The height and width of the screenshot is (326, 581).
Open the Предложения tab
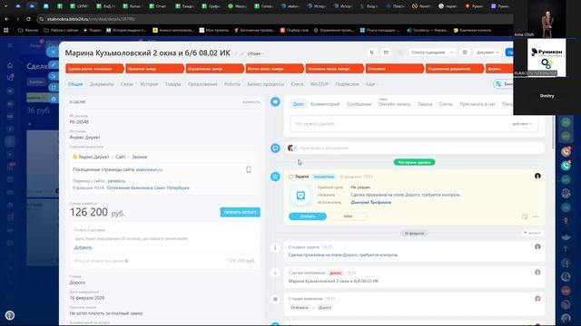click(202, 84)
